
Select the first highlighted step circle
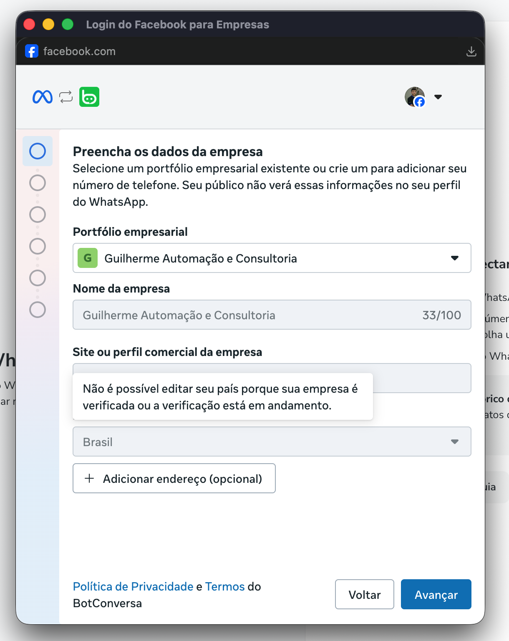point(38,151)
